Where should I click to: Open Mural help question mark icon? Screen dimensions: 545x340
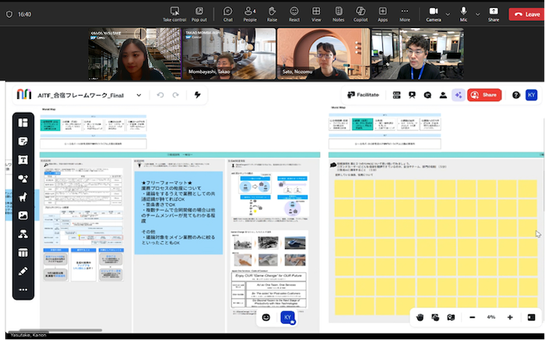click(x=515, y=95)
